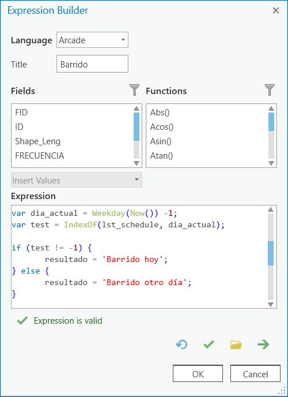This screenshot has height=397, width=288.
Task: Click the Expression editor scrollbar thumb
Action: tap(271, 253)
